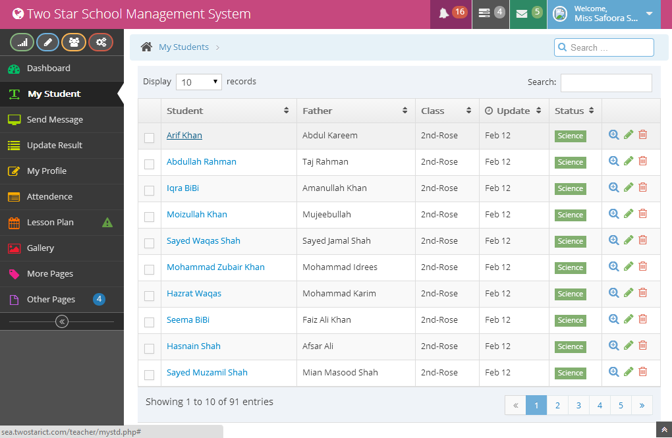Image resolution: width=672 pixels, height=438 pixels.
Task: Edit Mohammad Zubair Khan with the pencil icon
Action: (x=629, y=267)
